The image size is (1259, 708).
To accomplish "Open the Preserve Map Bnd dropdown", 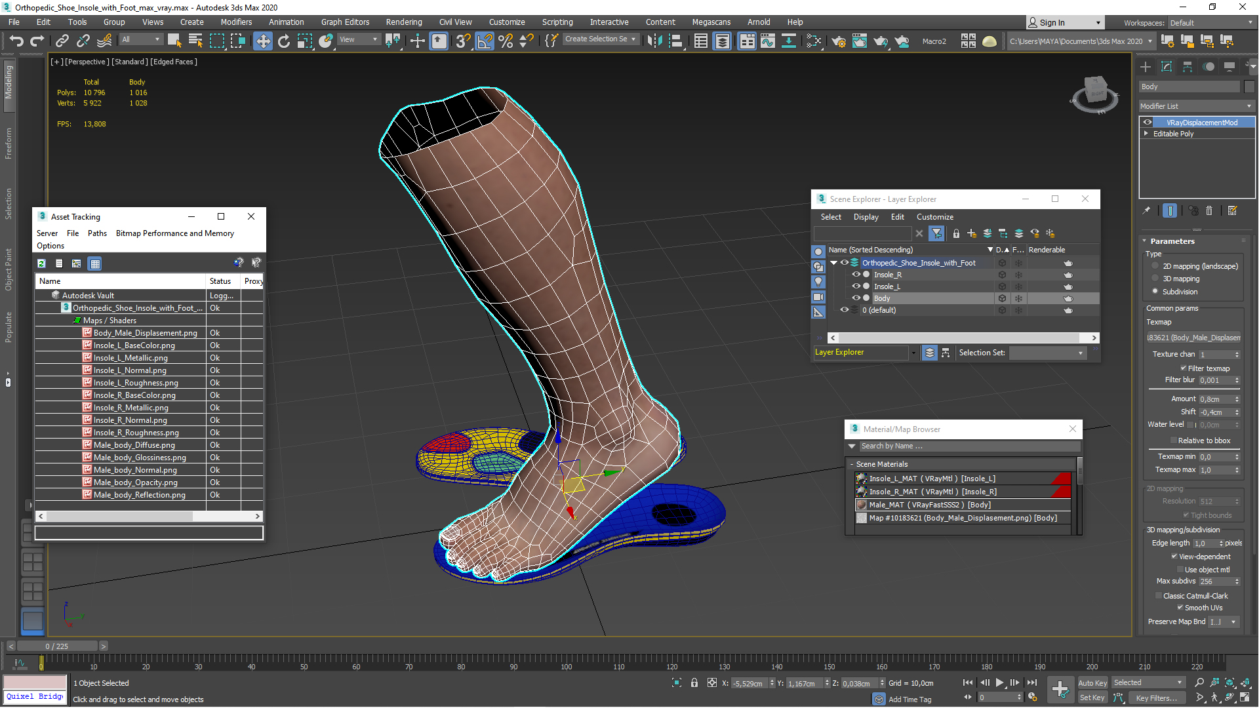I will (1225, 622).
